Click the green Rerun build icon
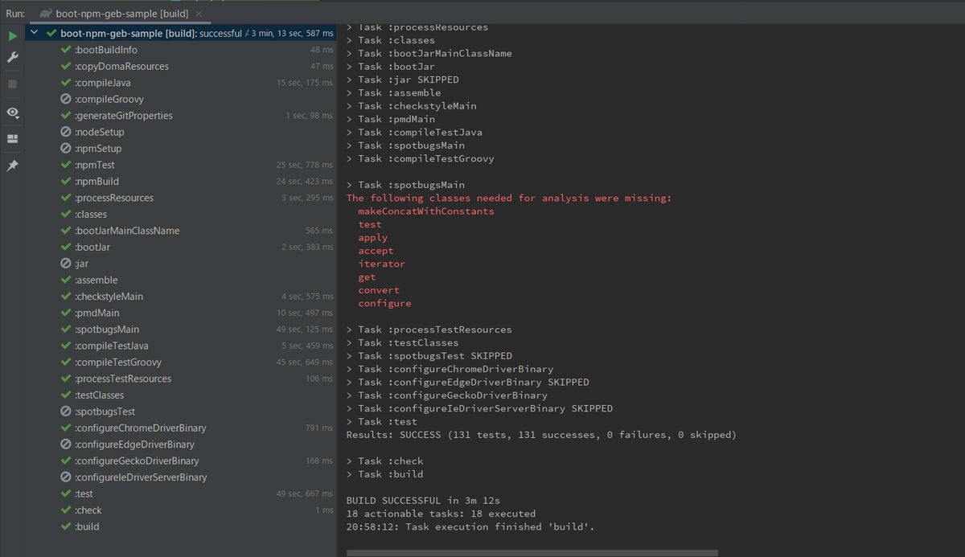 pyautogui.click(x=12, y=36)
